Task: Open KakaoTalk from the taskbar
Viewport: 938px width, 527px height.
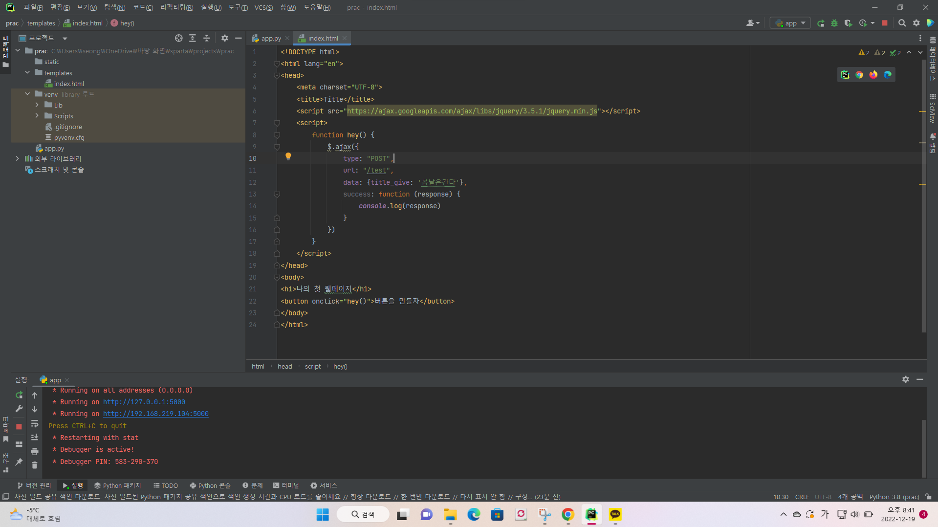Action: click(615, 514)
